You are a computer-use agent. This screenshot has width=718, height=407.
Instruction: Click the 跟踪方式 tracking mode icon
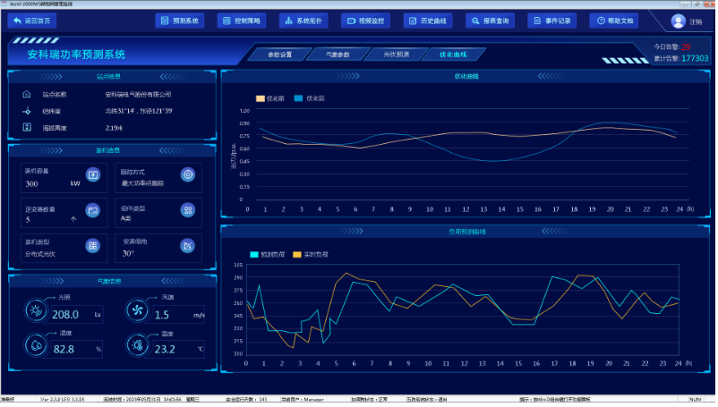pos(187,174)
